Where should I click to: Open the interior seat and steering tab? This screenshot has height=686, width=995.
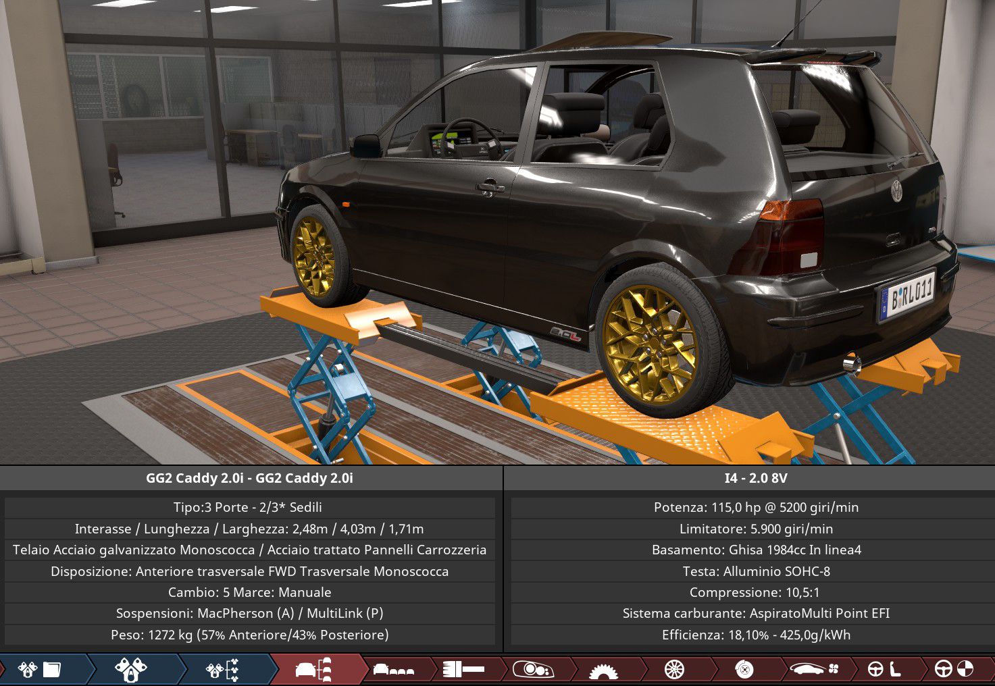point(885,669)
